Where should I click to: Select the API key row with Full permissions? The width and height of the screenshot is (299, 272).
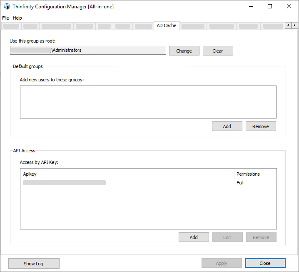(148, 183)
